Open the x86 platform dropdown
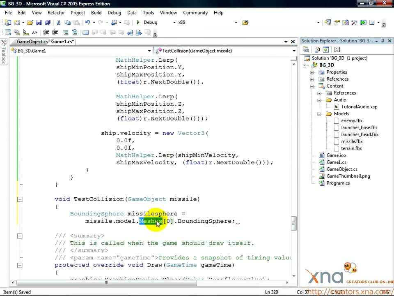Image resolution: width=394 pixels, height=296 pixels. [x=236, y=22]
